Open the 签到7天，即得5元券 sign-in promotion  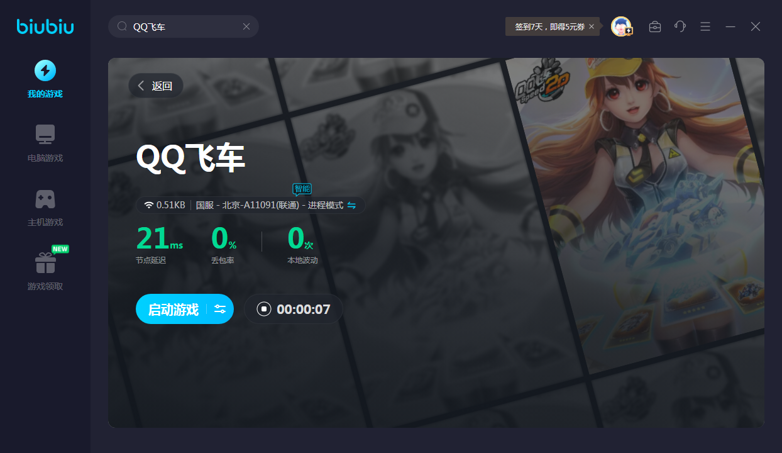point(550,26)
